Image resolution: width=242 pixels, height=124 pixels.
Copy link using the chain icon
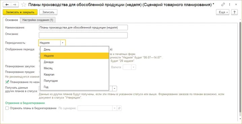tap(223, 4)
